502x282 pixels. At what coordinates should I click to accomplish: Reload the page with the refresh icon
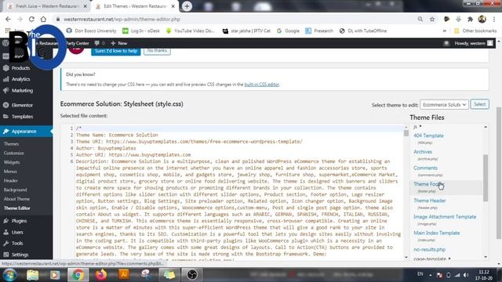coord(31,19)
